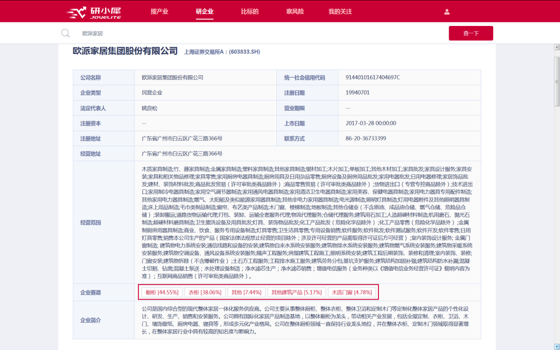
Task: Click the 上市日期 label
Action: tap(295, 123)
